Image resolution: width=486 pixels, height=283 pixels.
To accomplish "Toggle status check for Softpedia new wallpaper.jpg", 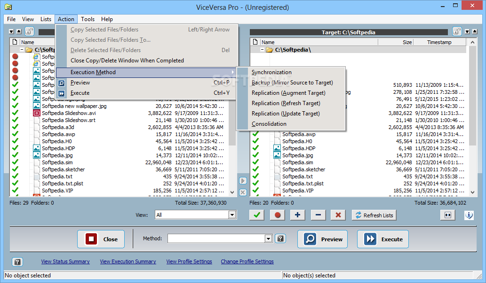I will click(x=15, y=106).
